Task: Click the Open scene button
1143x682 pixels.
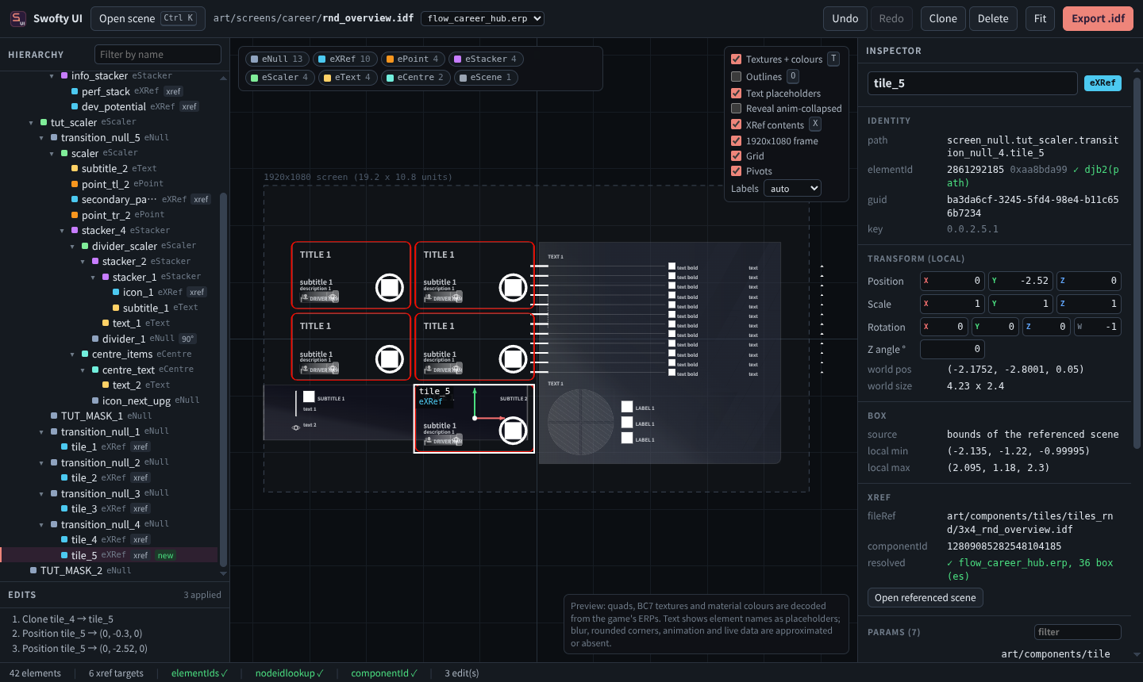Action: pyautogui.click(x=148, y=18)
